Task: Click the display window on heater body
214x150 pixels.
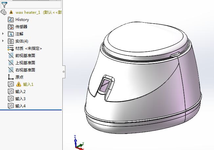Action: pyautogui.click(x=104, y=85)
